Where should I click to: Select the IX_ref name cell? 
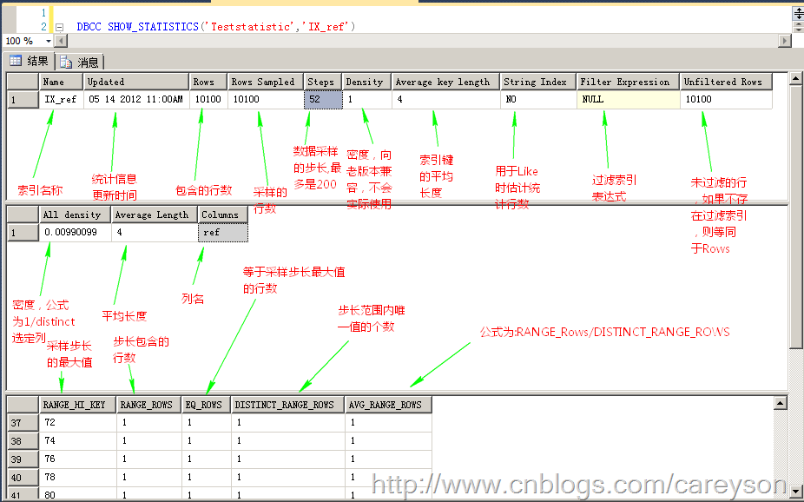tap(61, 100)
